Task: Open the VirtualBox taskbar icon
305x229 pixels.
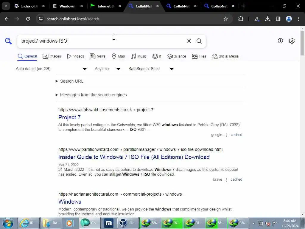Action: pyautogui.click(x=127, y=223)
